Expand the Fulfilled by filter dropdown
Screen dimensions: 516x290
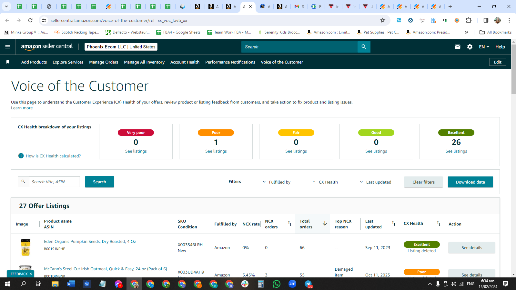click(277, 182)
